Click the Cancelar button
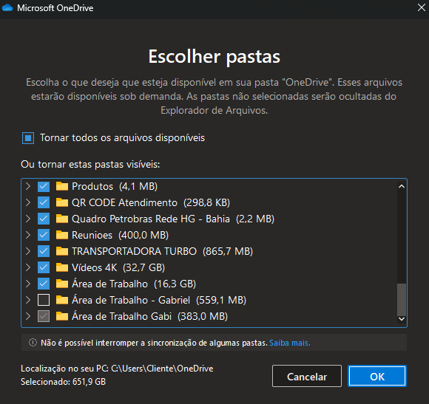This screenshot has height=404, width=429. pyautogui.click(x=307, y=376)
